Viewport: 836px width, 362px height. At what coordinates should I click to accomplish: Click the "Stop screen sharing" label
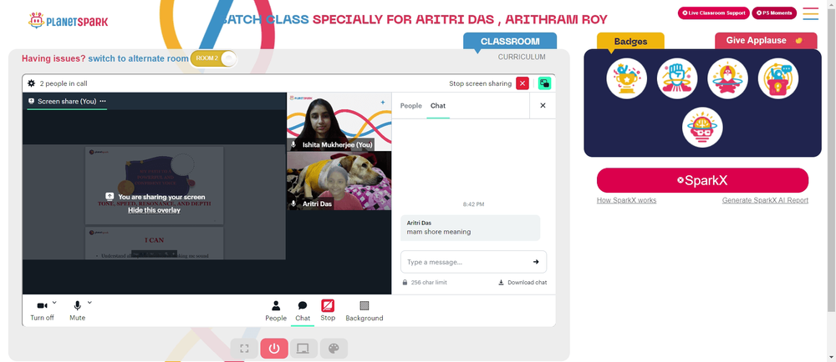[481, 83]
